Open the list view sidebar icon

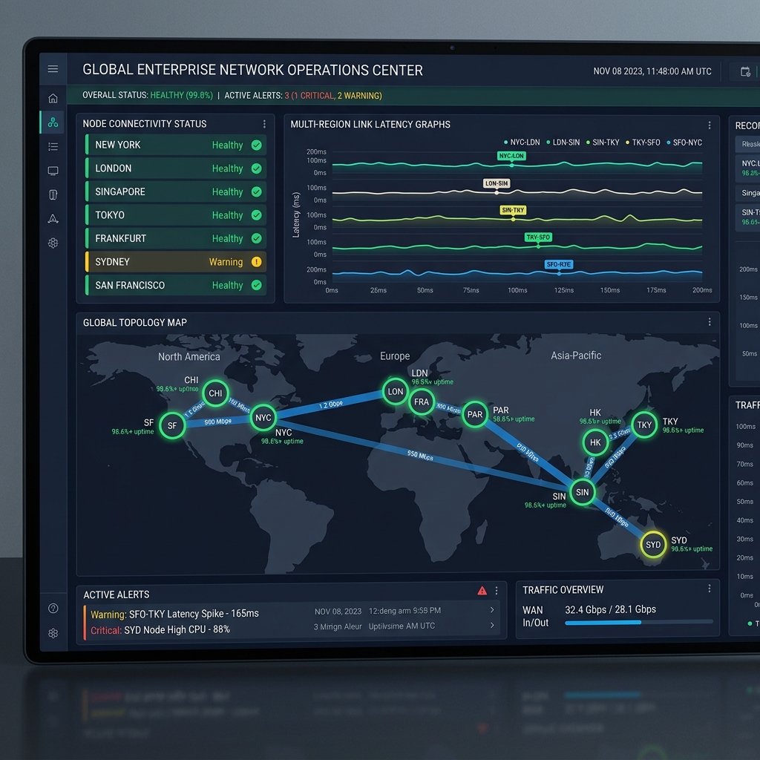point(53,146)
